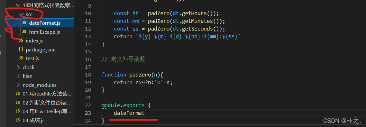This screenshot has height=127, width=366.
Task: Click the function keyword on line 18
Action: (114, 75)
